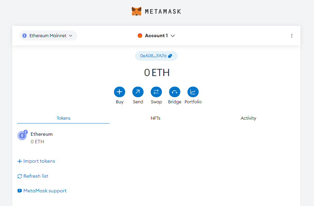The image size is (314, 206).
Task: Select the Tokens tab
Action: pyautogui.click(x=63, y=118)
